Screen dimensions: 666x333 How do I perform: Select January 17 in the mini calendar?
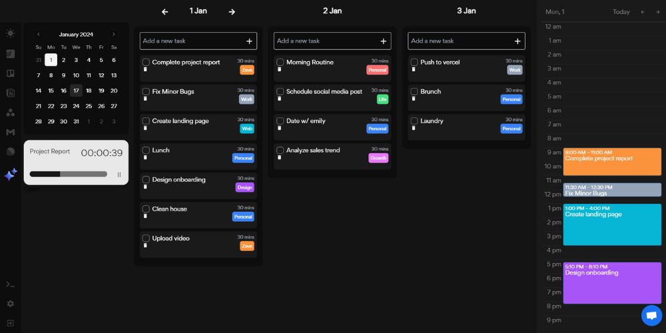(x=76, y=91)
